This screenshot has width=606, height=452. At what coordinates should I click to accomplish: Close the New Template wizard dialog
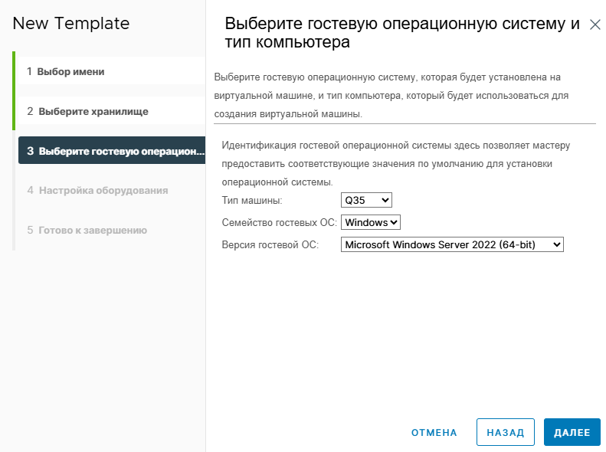(595, 25)
